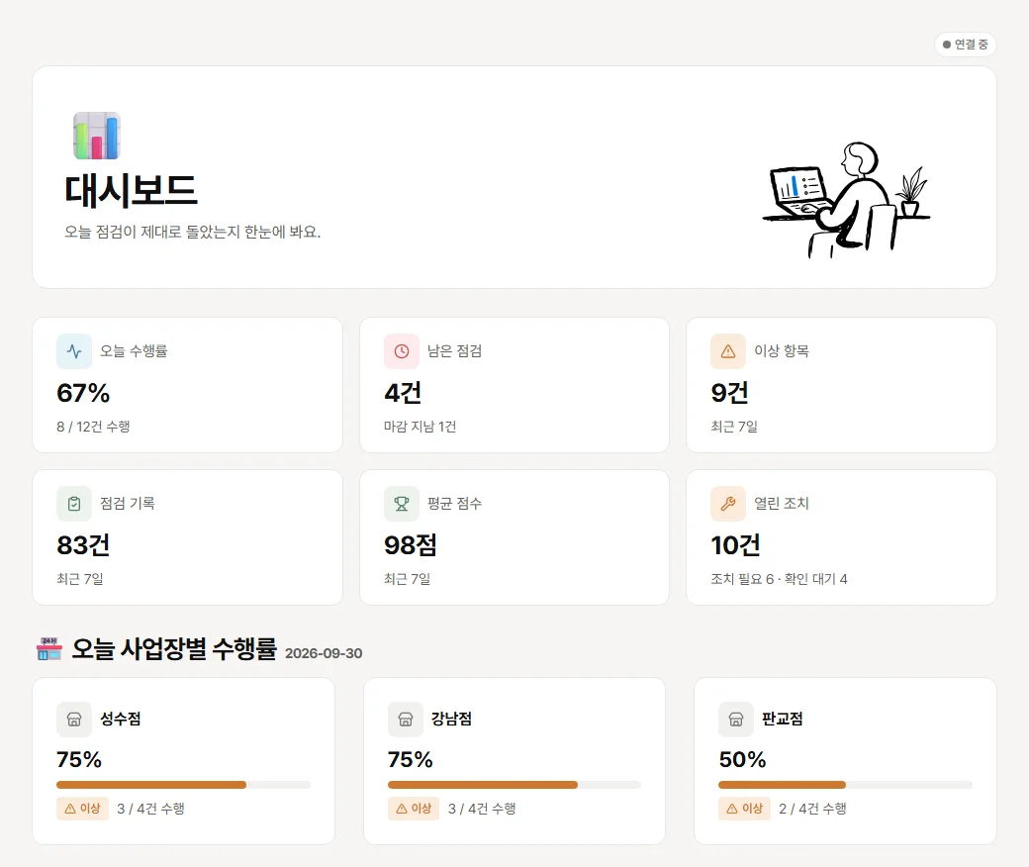Click the 성수점 store name
This screenshot has width=1029, height=867.
(x=120, y=719)
